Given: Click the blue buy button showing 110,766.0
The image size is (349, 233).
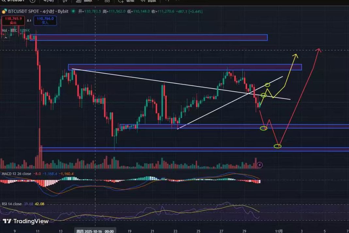Looking at the screenshot, I should 46,21.
